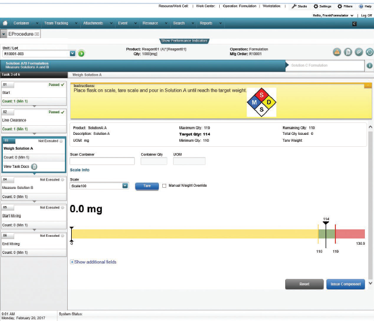Click UOM field next to Container Qty
The height and width of the screenshot is (321, 374).
[x=189, y=161]
